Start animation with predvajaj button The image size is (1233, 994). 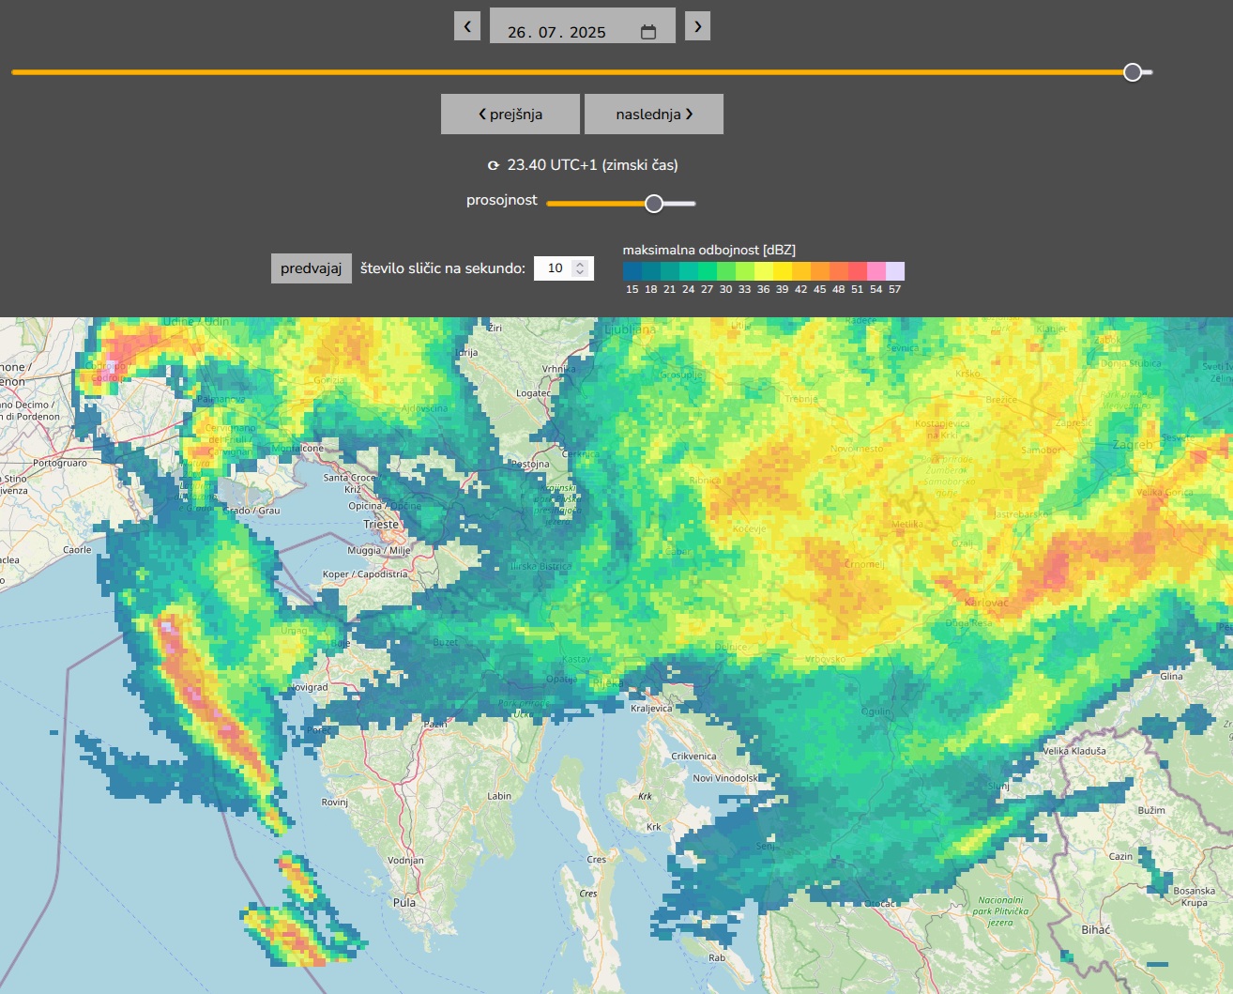click(x=312, y=268)
